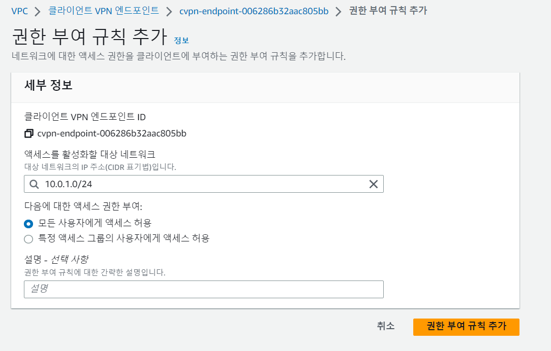551x351 pixels.
Task: Click the 다음에 대한 액세스 권한 부여 label
Action: 83,206
